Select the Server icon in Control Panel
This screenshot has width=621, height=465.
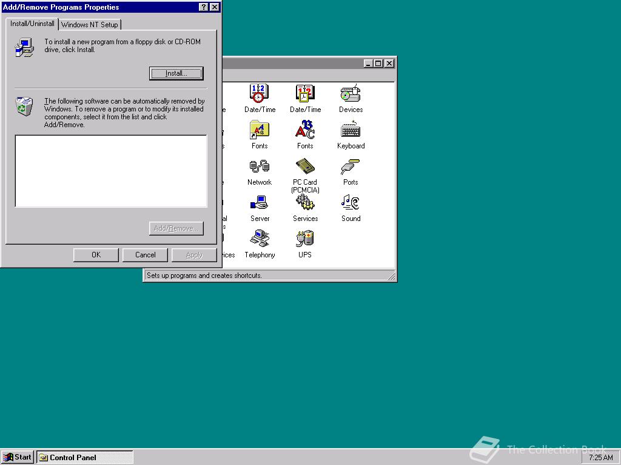[260, 202]
